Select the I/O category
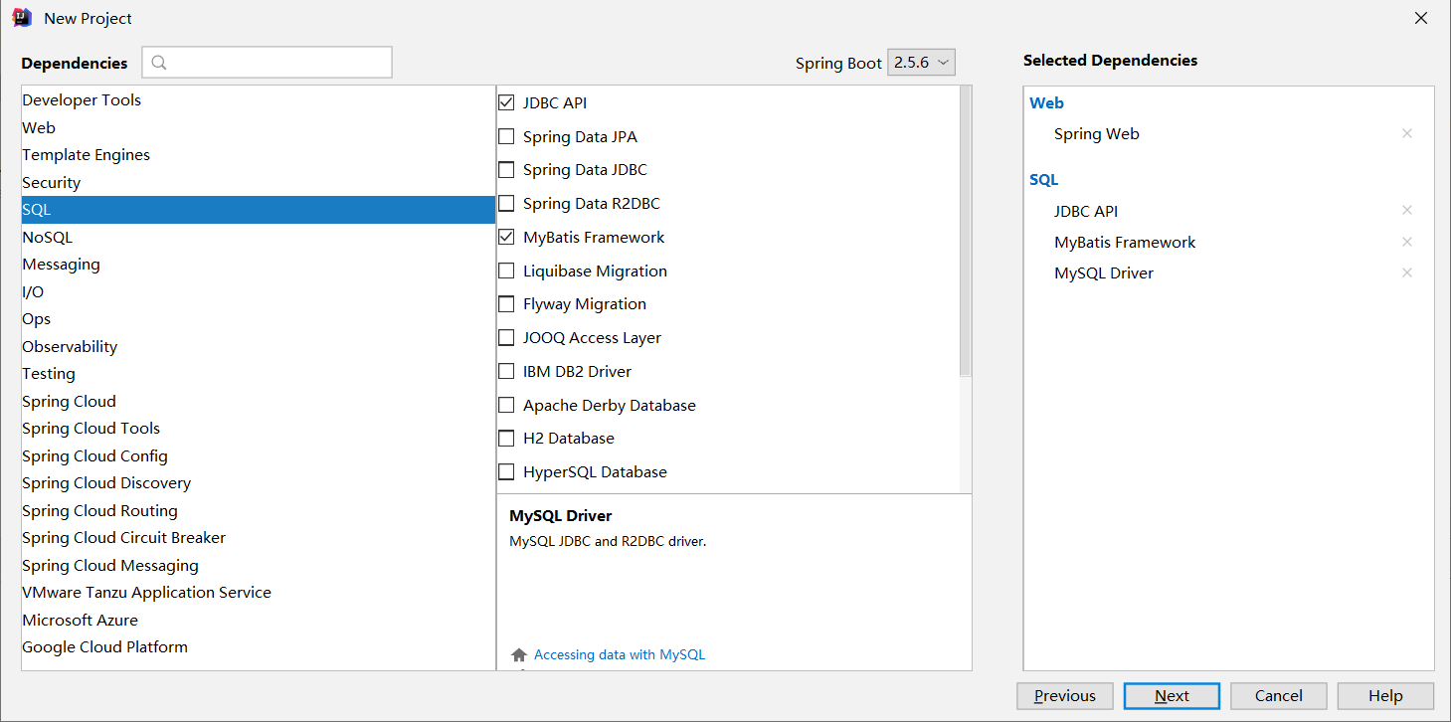This screenshot has height=722, width=1451. pyautogui.click(x=259, y=291)
